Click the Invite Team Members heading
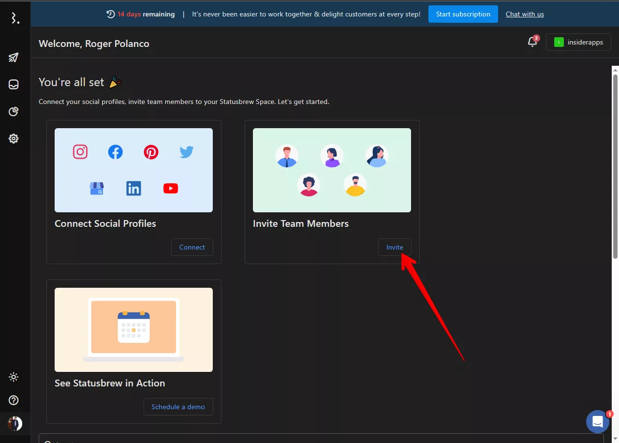 301,223
